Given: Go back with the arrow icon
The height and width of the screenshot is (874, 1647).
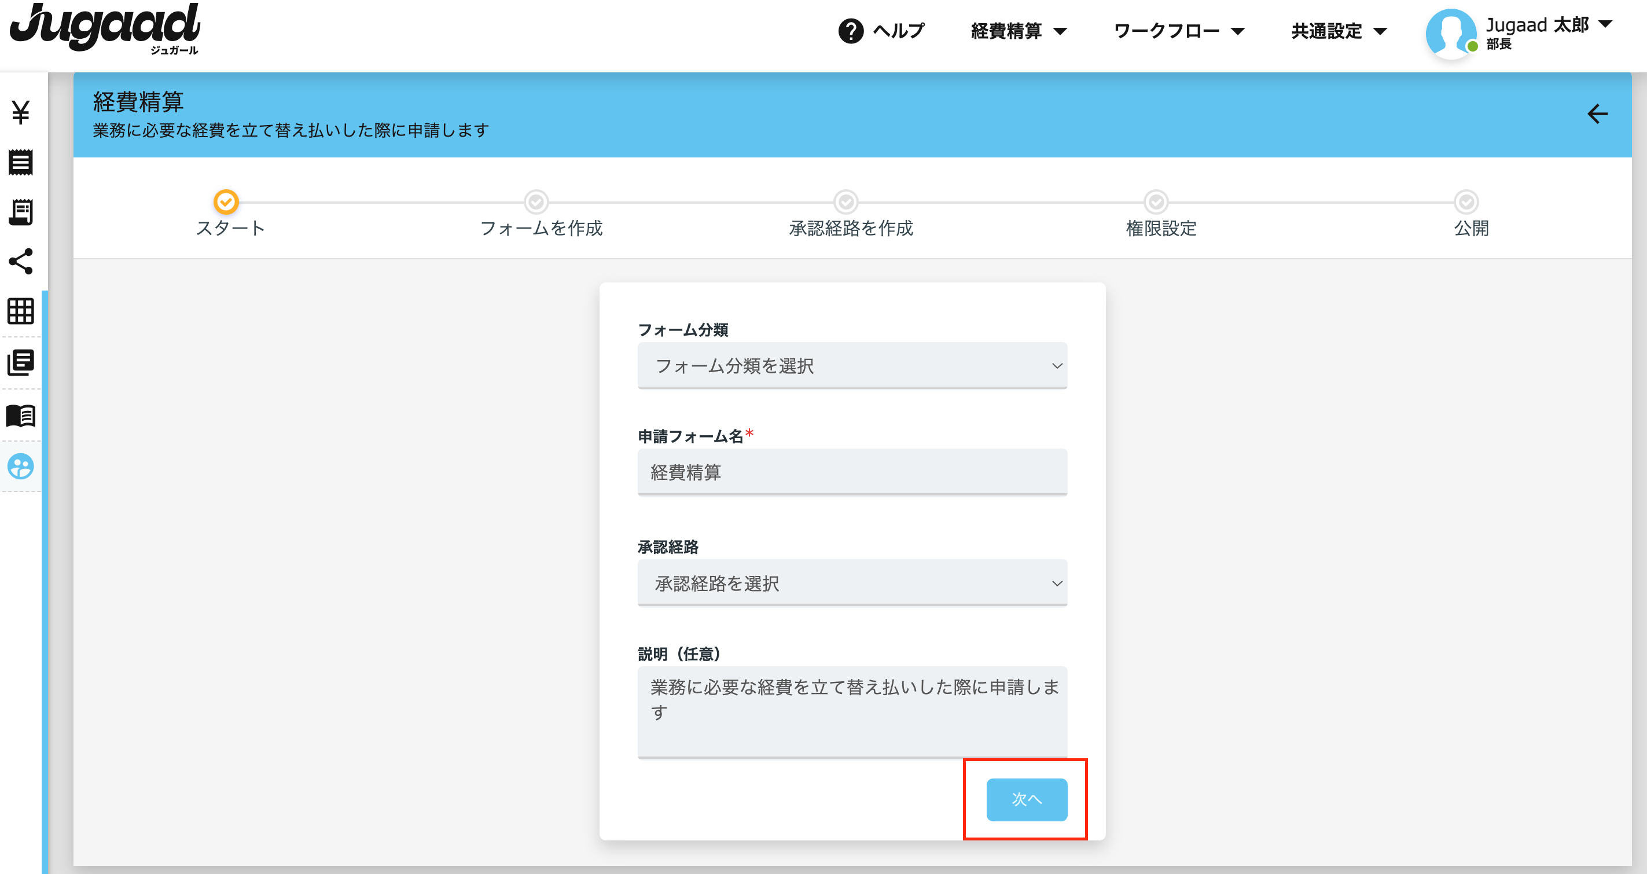Looking at the screenshot, I should tap(1597, 114).
